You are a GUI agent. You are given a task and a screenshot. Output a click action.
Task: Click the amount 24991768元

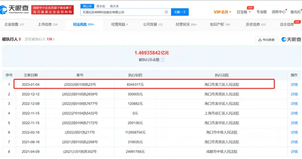pyautogui.click(x=135, y=151)
